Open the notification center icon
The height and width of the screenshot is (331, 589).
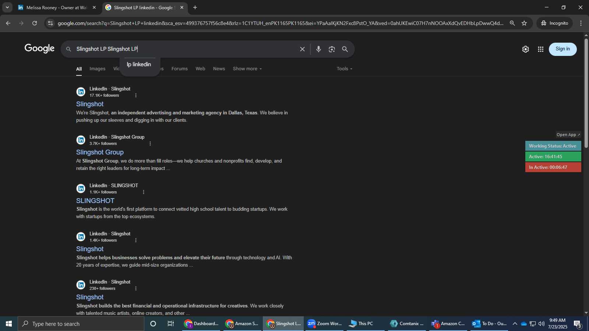(x=578, y=324)
